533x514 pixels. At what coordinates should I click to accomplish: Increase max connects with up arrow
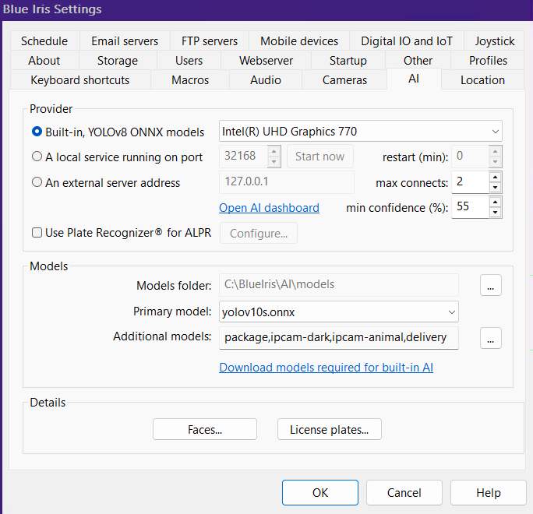[x=495, y=178]
